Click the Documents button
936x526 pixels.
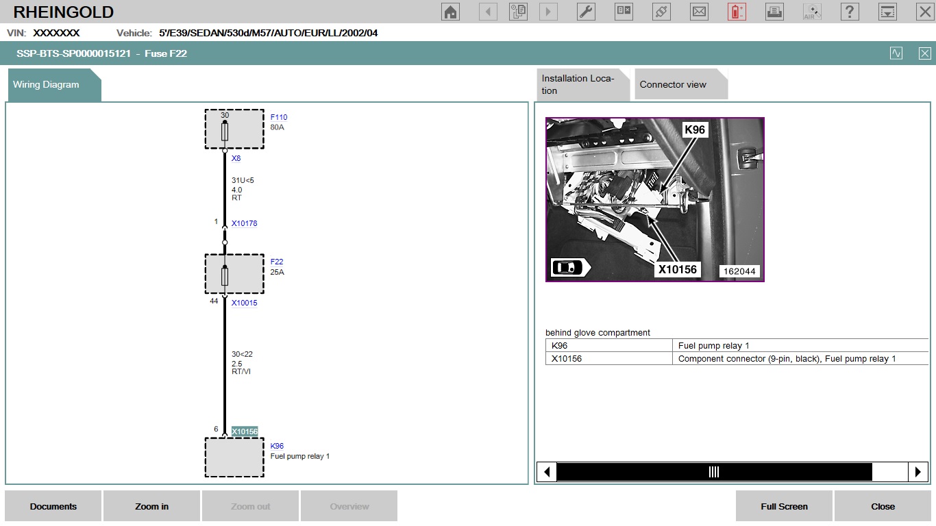(x=53, y=507)
